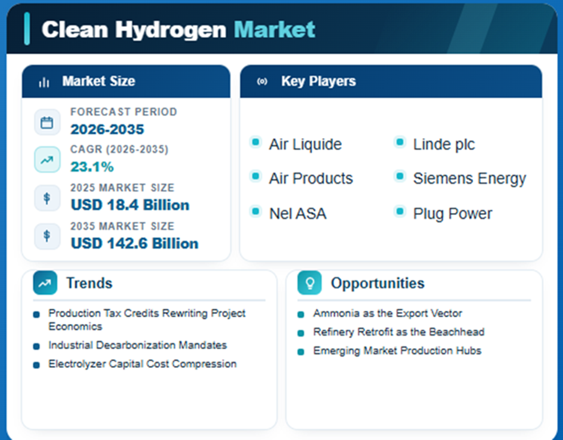Click the bullet dot beside Air Products
Screen dimensions: 563x440
256,176
